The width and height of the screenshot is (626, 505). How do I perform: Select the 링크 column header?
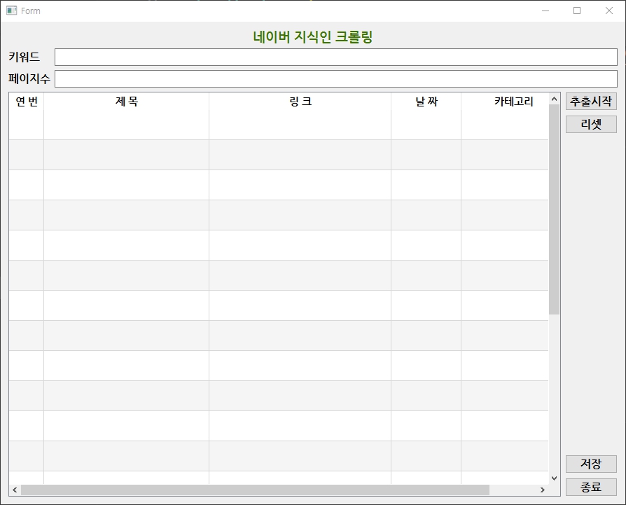300,102
